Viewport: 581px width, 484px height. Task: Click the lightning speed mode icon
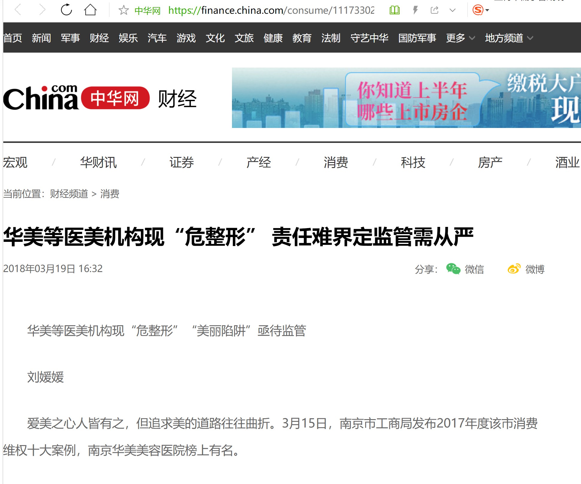point(415,10)
